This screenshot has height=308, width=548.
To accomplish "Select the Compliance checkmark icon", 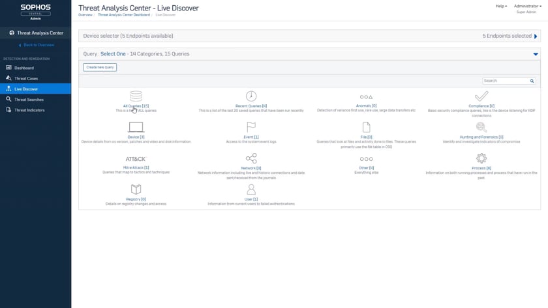I will coord(481,96).
